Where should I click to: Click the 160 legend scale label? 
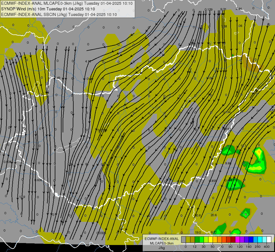tap(249, 247)
